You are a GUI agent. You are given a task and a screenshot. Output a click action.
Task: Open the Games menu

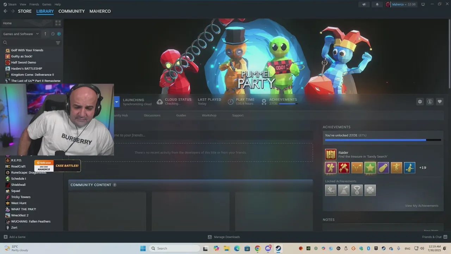(x=47, y=4)
